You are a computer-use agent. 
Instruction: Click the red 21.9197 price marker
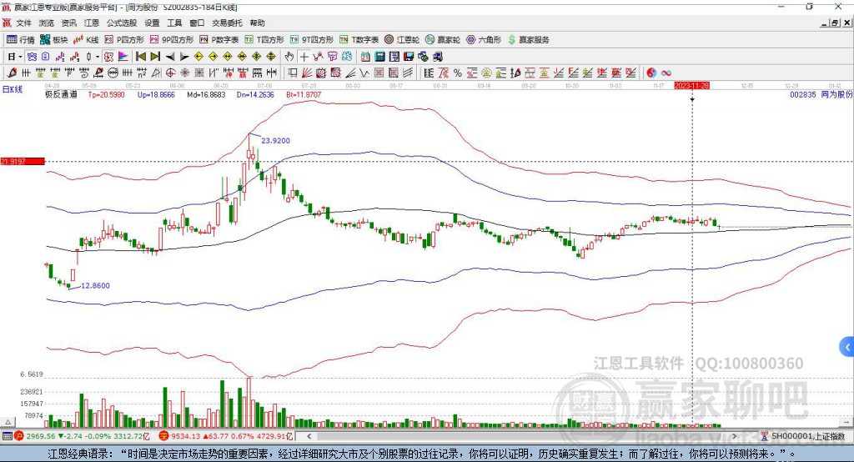pyautogui.click(x=23, y=161)
